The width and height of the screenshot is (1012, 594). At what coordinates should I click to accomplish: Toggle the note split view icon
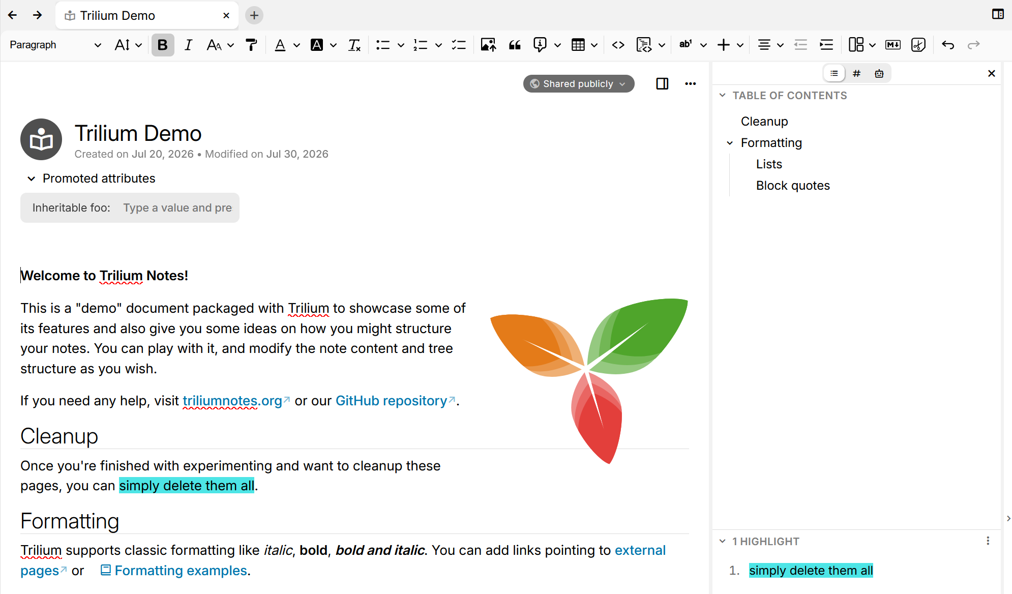click(x=662, y=83)
